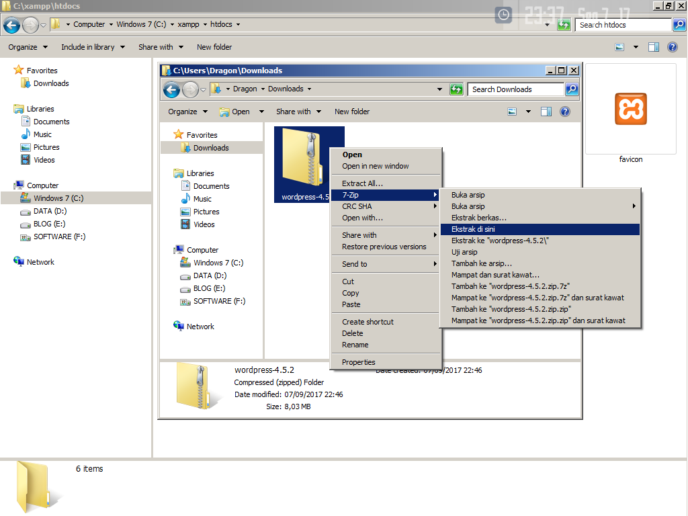Open Include in library dropdown
This screenshot has height=516, width=688.
tap(93, 47)
